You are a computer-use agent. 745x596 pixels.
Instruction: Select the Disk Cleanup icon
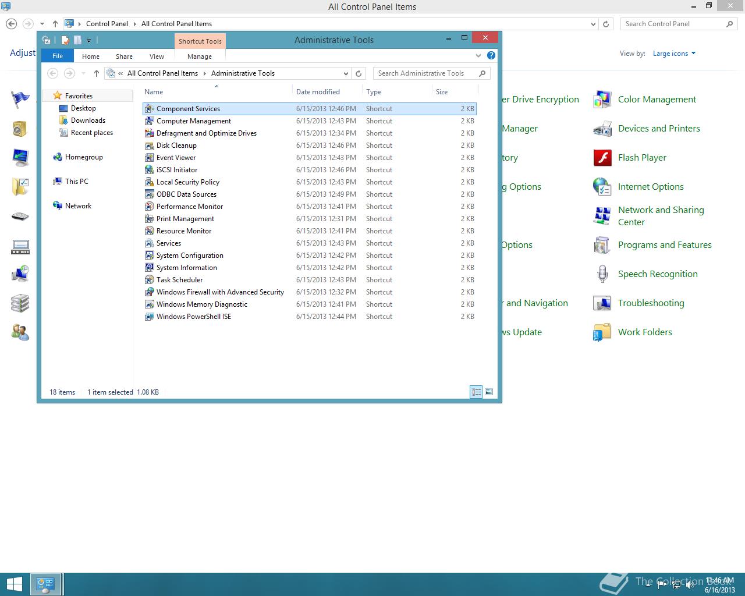(149, 146)
